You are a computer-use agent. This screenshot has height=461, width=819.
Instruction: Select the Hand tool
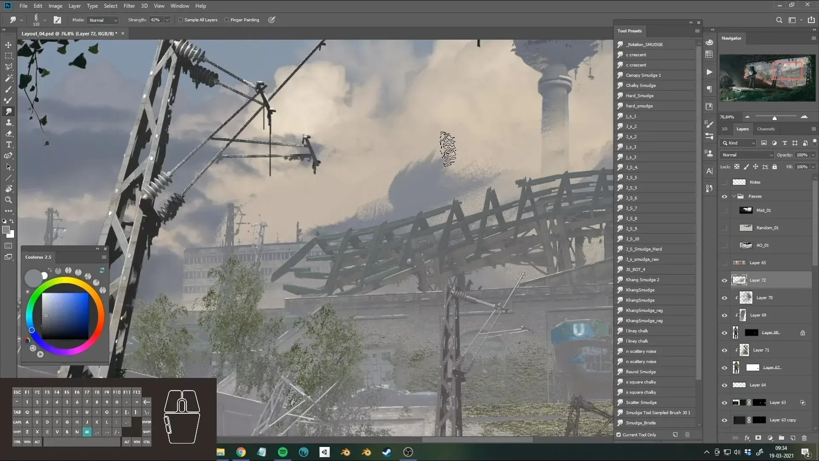[x=9, y=189]
